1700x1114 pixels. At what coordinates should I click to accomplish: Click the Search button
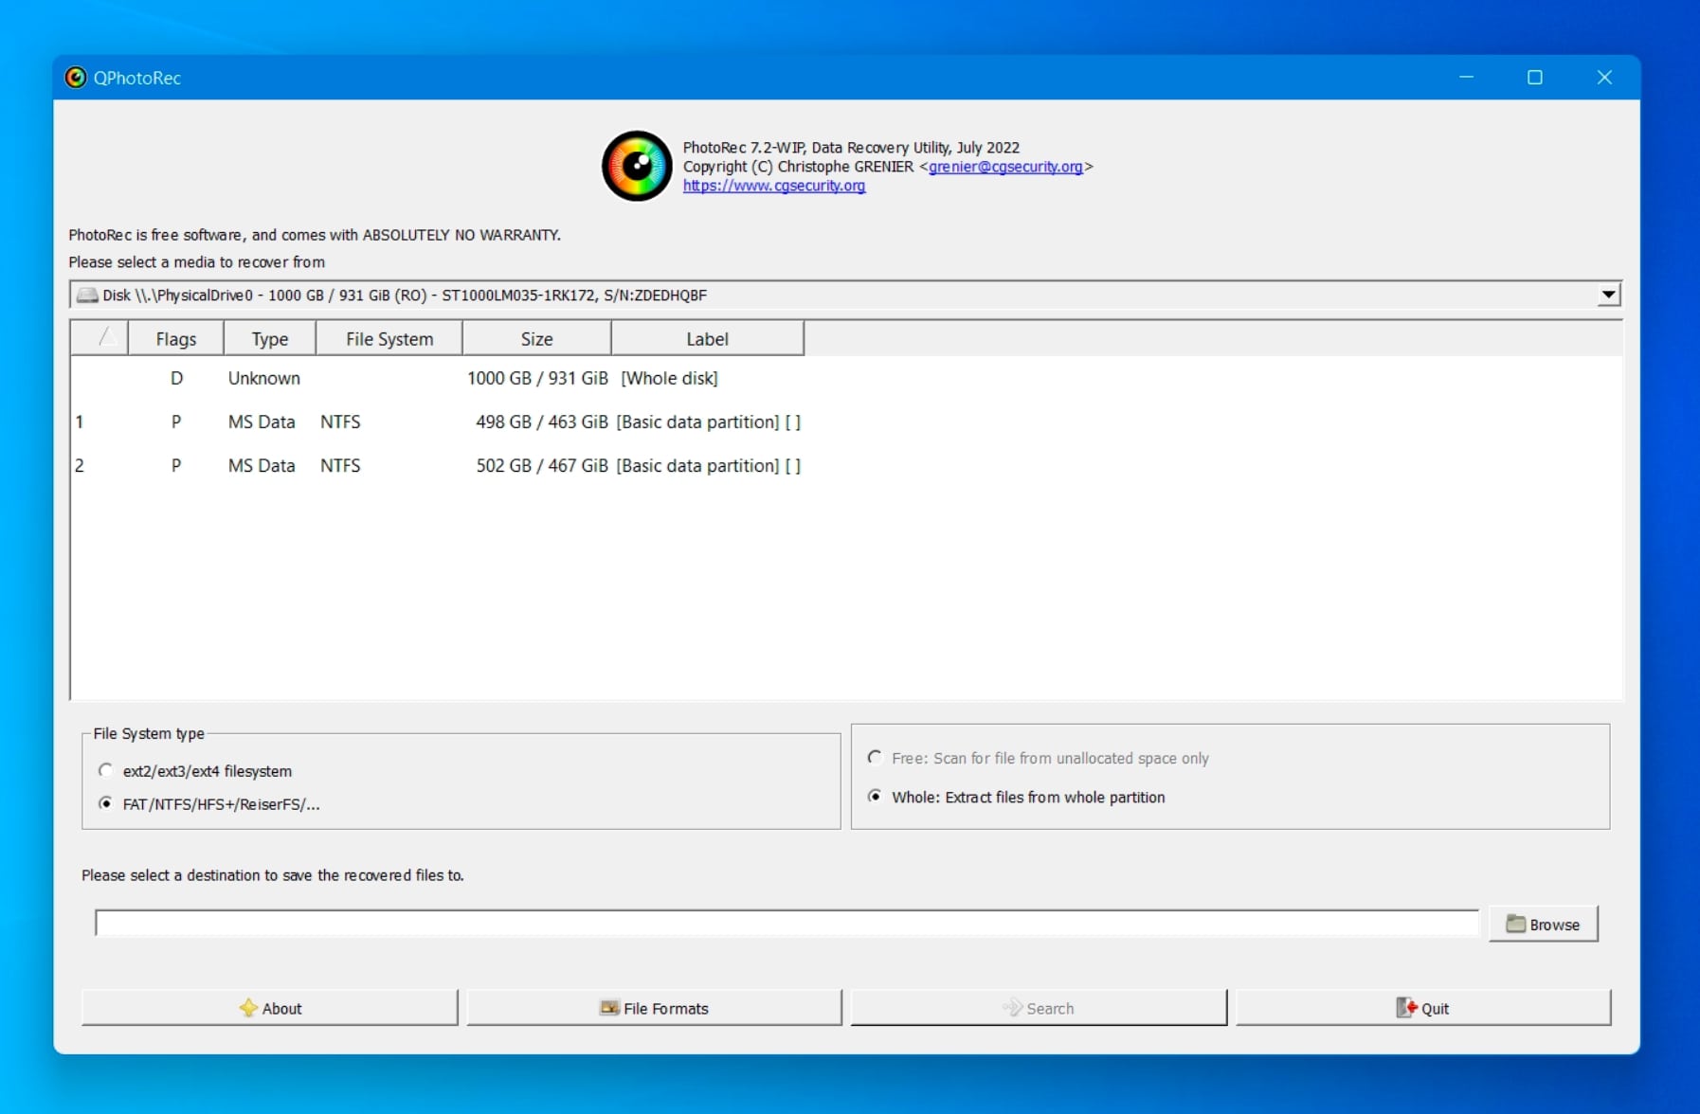tap(1039, 1008)
